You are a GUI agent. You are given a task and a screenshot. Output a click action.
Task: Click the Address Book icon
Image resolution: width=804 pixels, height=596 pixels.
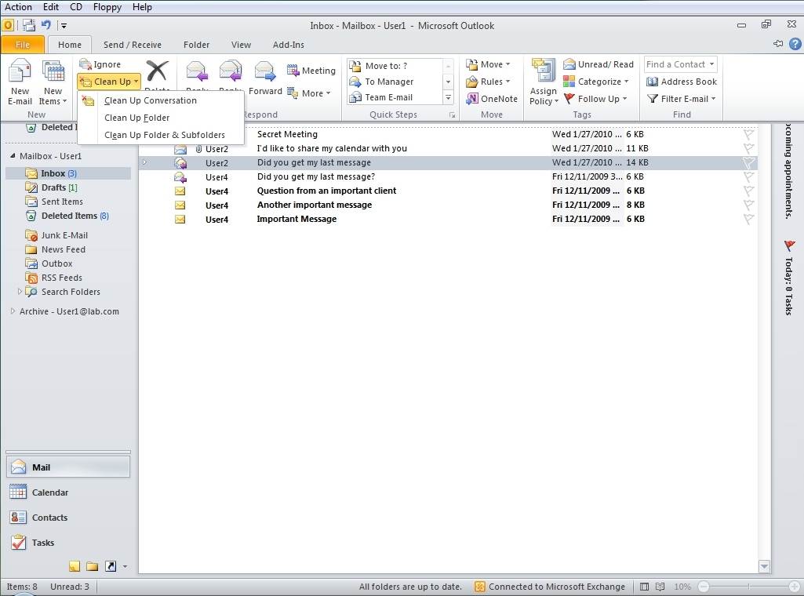click(x=680, y=82)
